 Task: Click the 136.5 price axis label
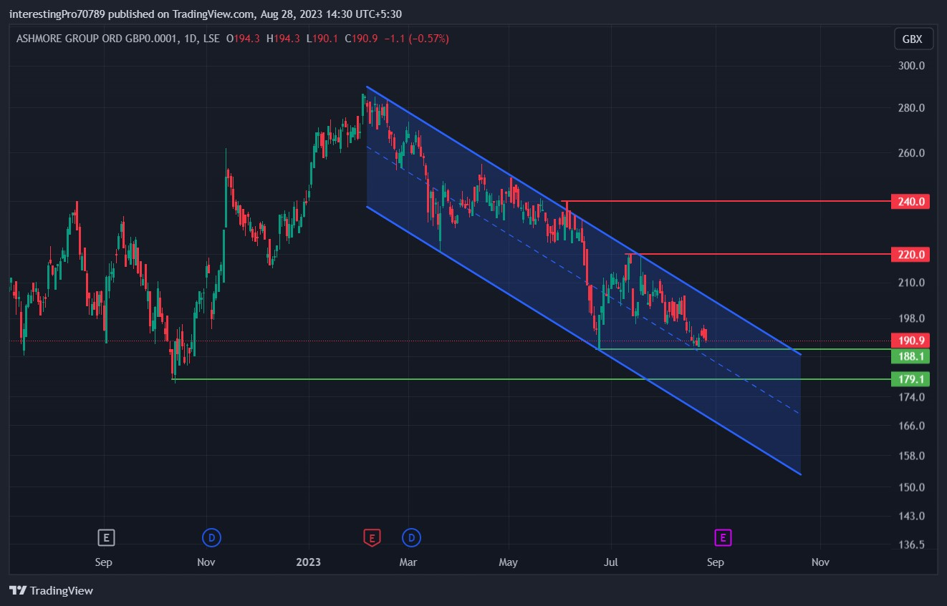coord(912,544)
